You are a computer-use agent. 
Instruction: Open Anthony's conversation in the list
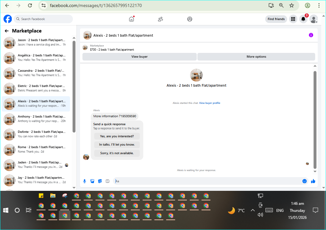[x=36, y=119]
